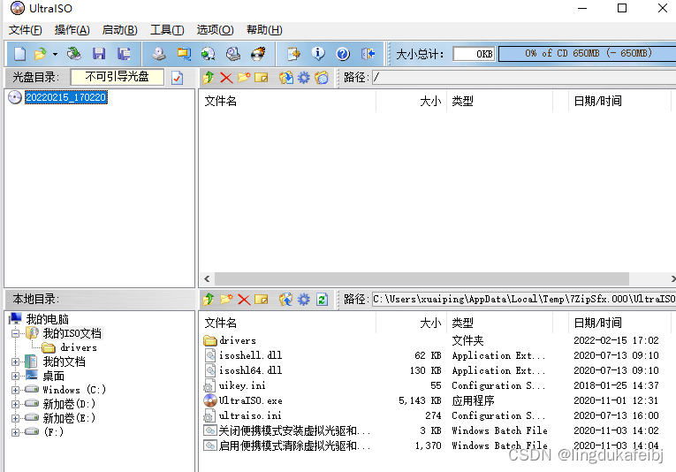Click the red X delete icon in local pane

(244, 299)
